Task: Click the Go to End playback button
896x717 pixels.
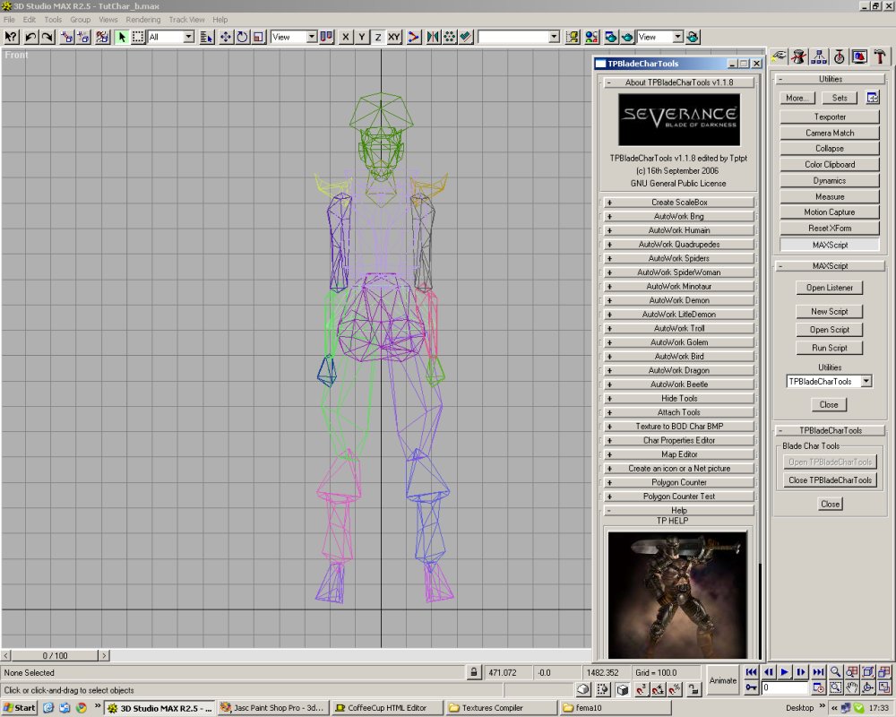Action: 818,672
